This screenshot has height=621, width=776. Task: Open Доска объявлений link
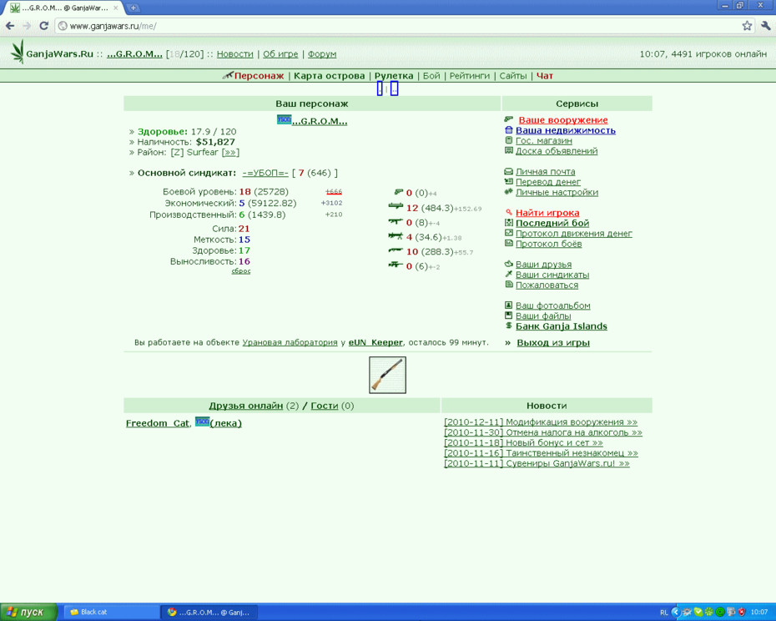pos(557,151)
